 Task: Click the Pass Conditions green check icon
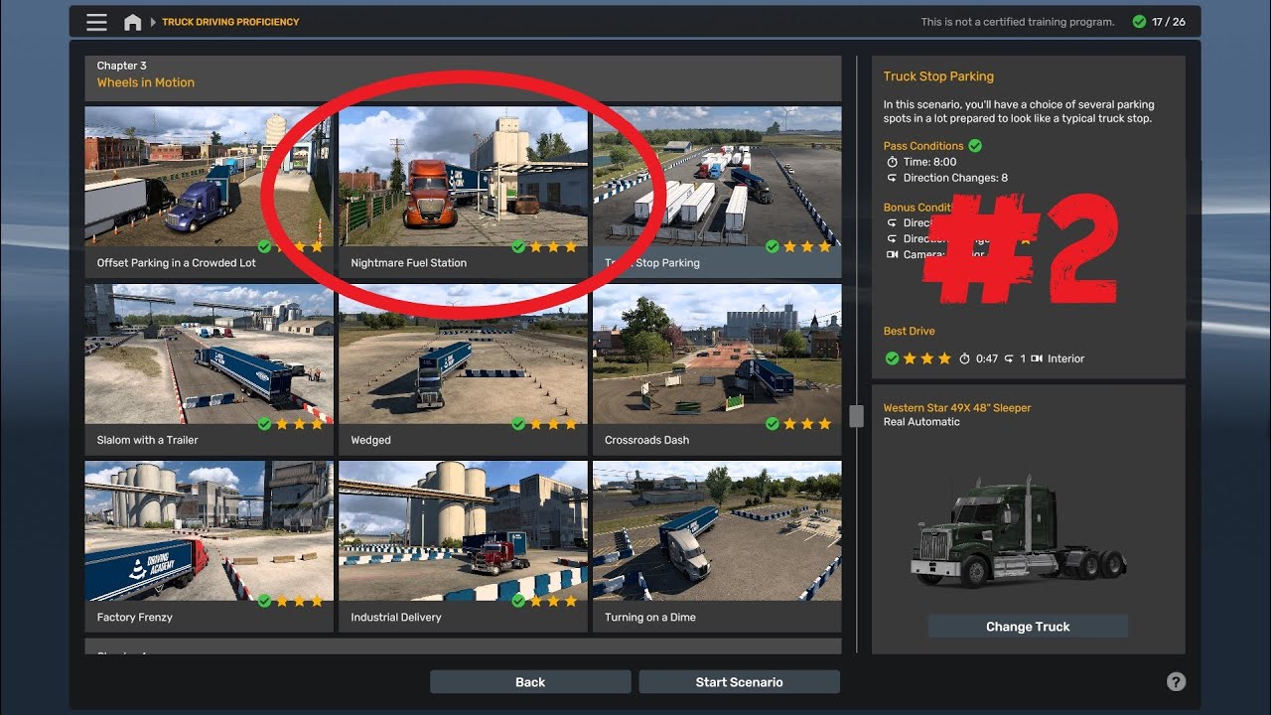975,146
